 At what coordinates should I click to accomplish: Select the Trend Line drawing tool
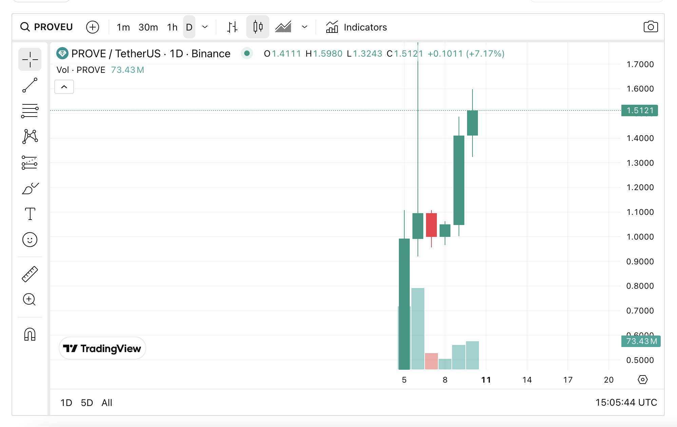click(x=30, y=85)
